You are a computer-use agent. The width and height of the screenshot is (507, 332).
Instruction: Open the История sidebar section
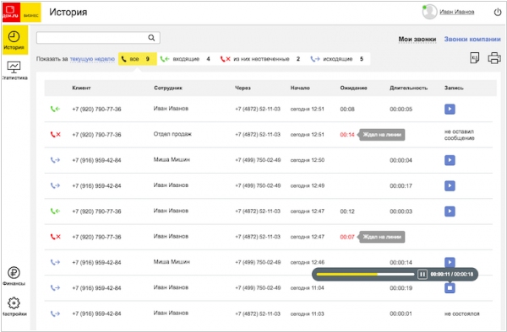pos(14,40)
